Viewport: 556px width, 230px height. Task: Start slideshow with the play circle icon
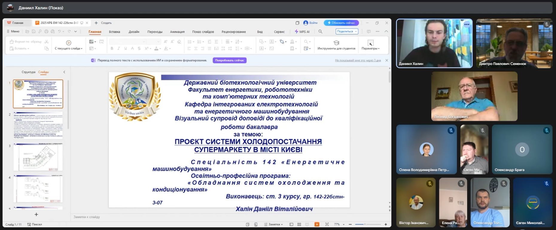click(68, 43)
